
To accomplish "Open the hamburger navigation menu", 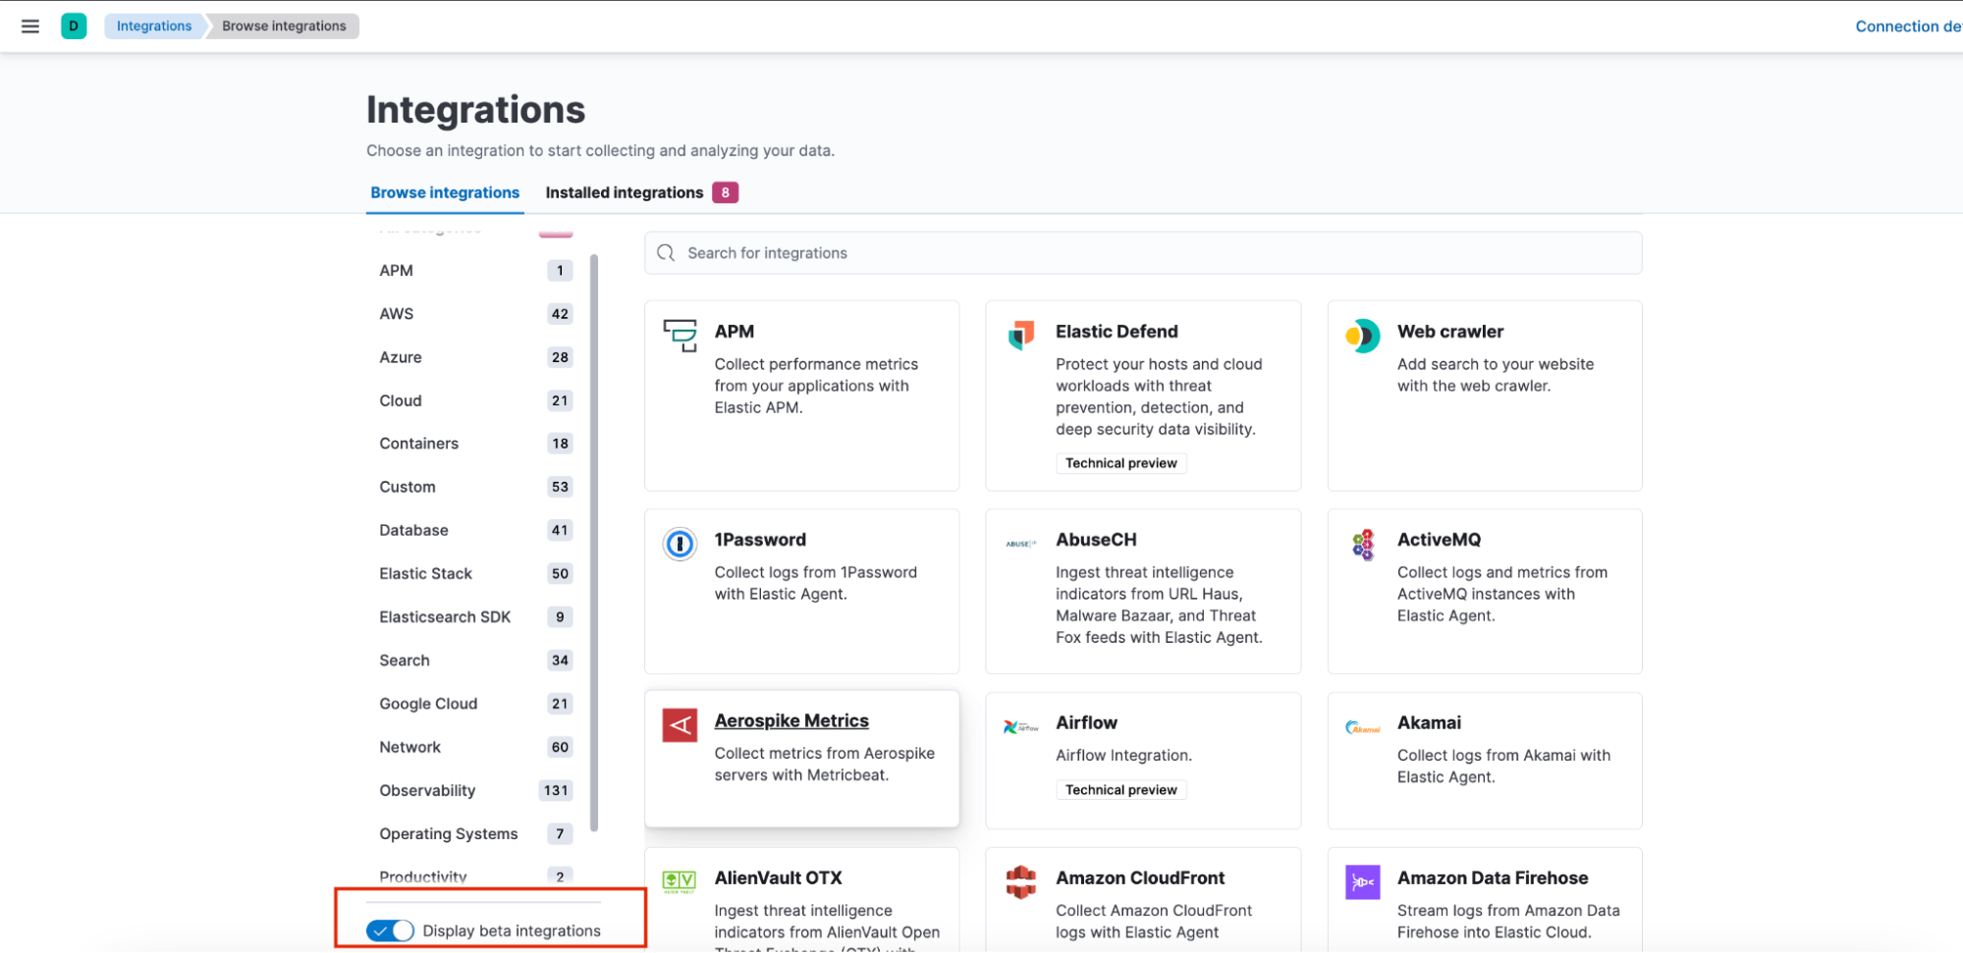I will [x=30, y=26].
